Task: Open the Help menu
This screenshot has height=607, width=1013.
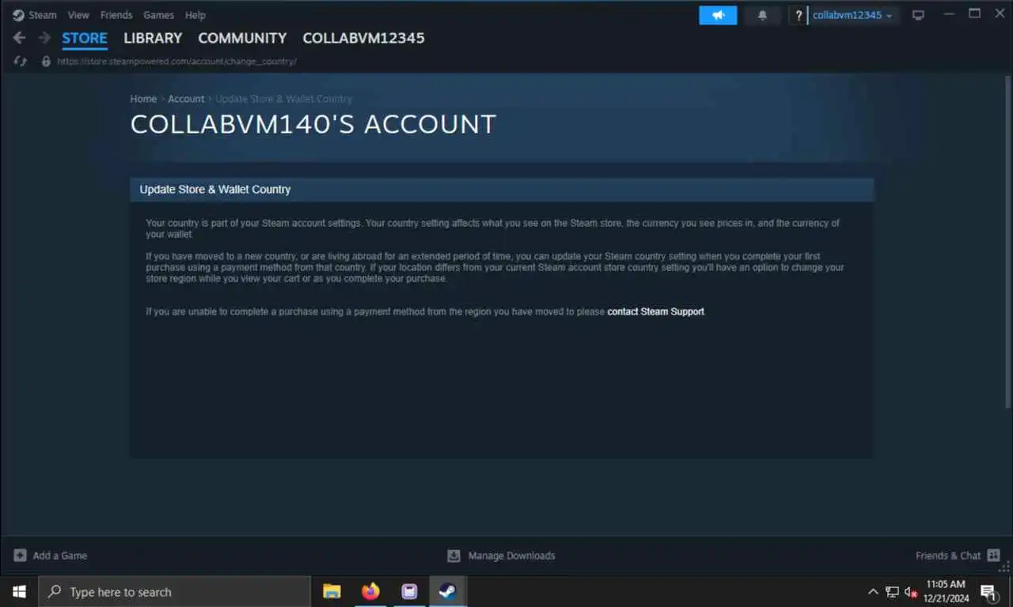Action: (195, 15)
